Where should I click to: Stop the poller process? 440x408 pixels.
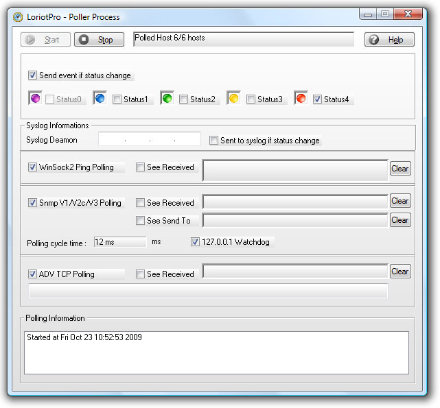[x=99, y=40]
